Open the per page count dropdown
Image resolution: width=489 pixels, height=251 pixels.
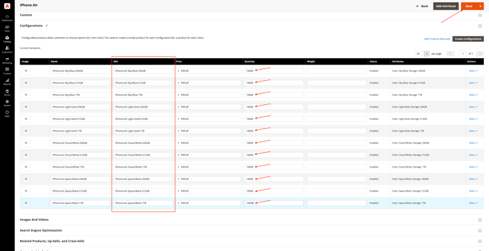click(x=426, y=53)
